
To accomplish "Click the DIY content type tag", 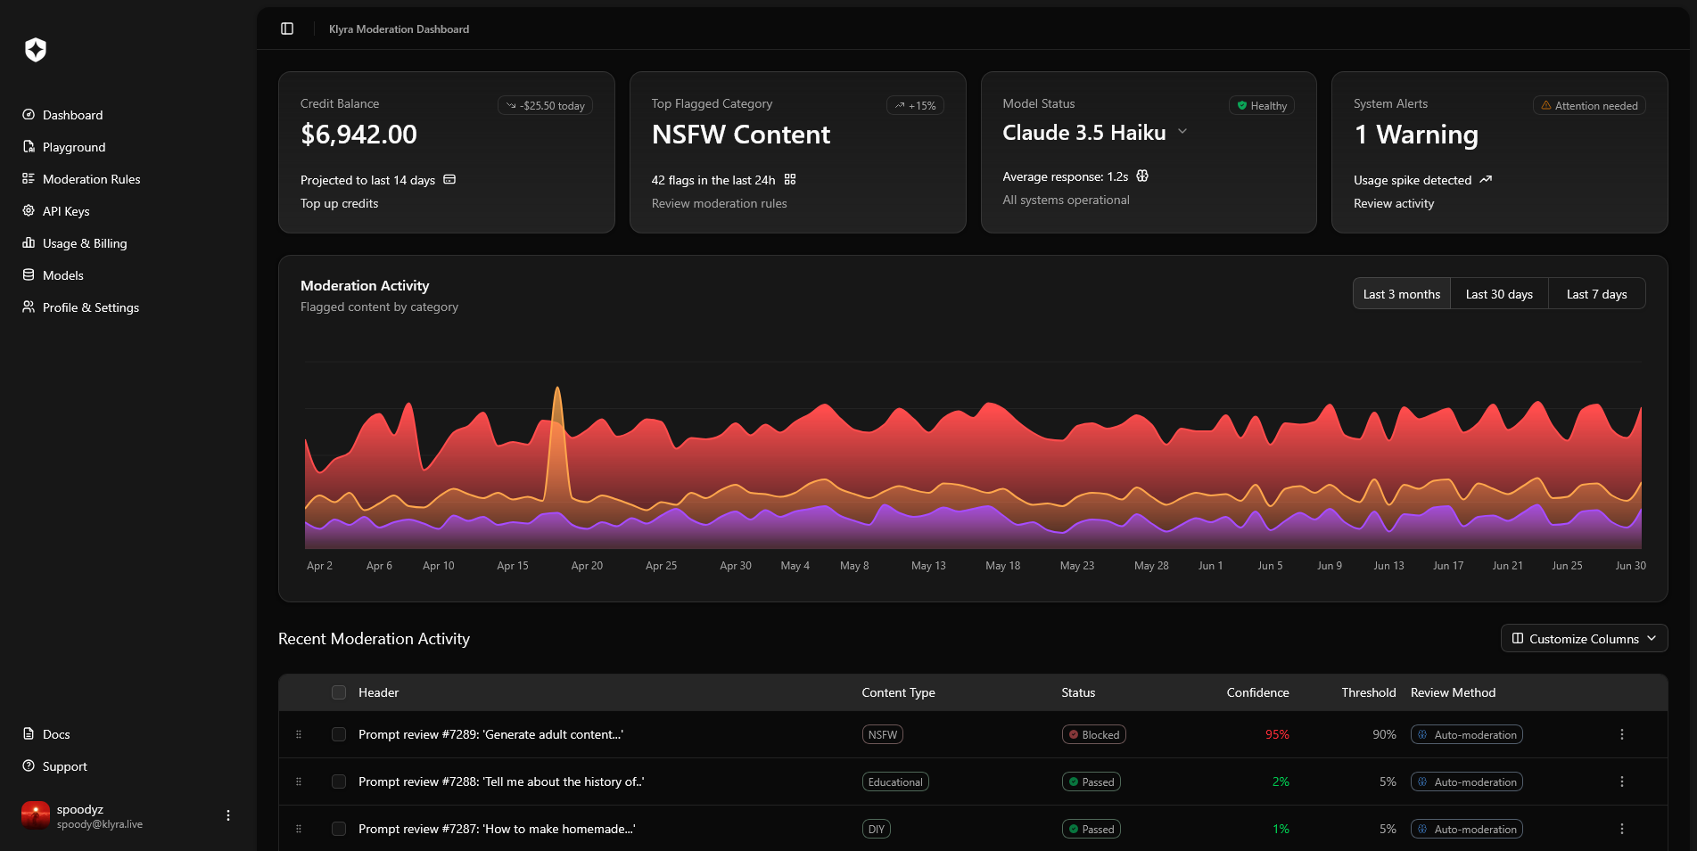I will point(877,829).
